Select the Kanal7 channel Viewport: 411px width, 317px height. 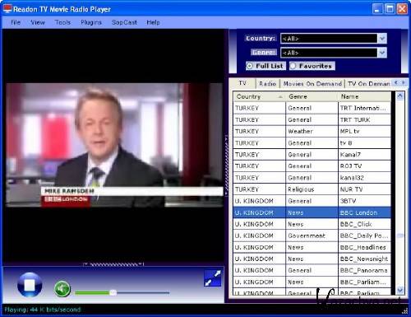312,155
